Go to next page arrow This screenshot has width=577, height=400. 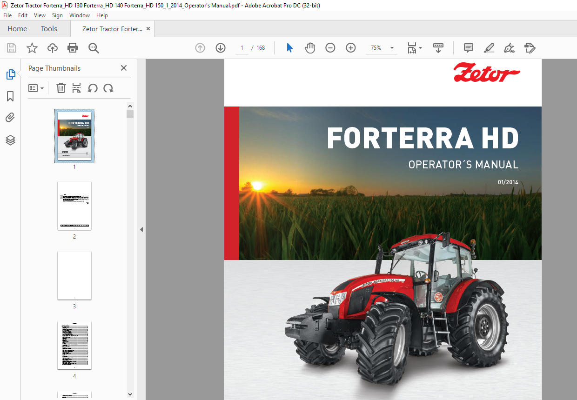pyautogui.click(x=221, y=48)
